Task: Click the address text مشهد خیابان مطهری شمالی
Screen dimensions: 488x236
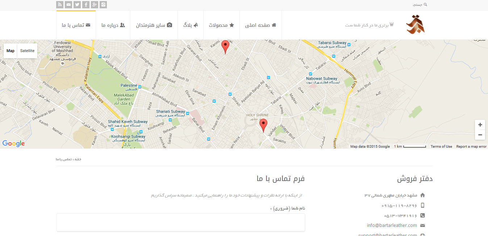Action: (x=391, y=195)
